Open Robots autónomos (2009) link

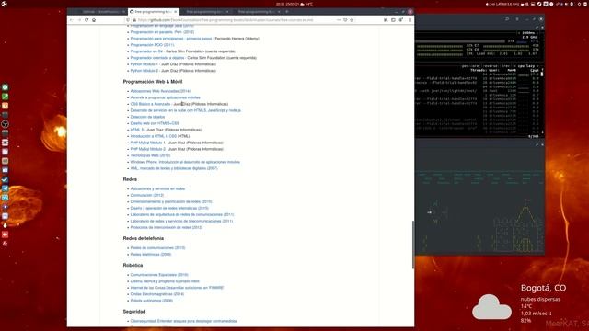151,301
